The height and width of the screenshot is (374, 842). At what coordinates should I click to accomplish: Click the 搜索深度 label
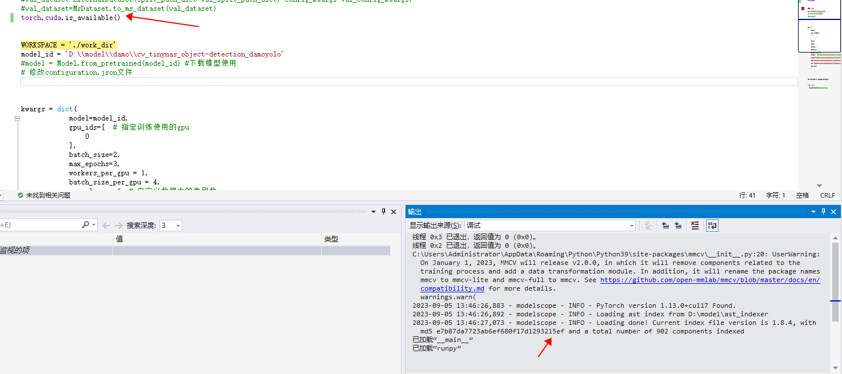pyautogui.click(x=142, y=226)
